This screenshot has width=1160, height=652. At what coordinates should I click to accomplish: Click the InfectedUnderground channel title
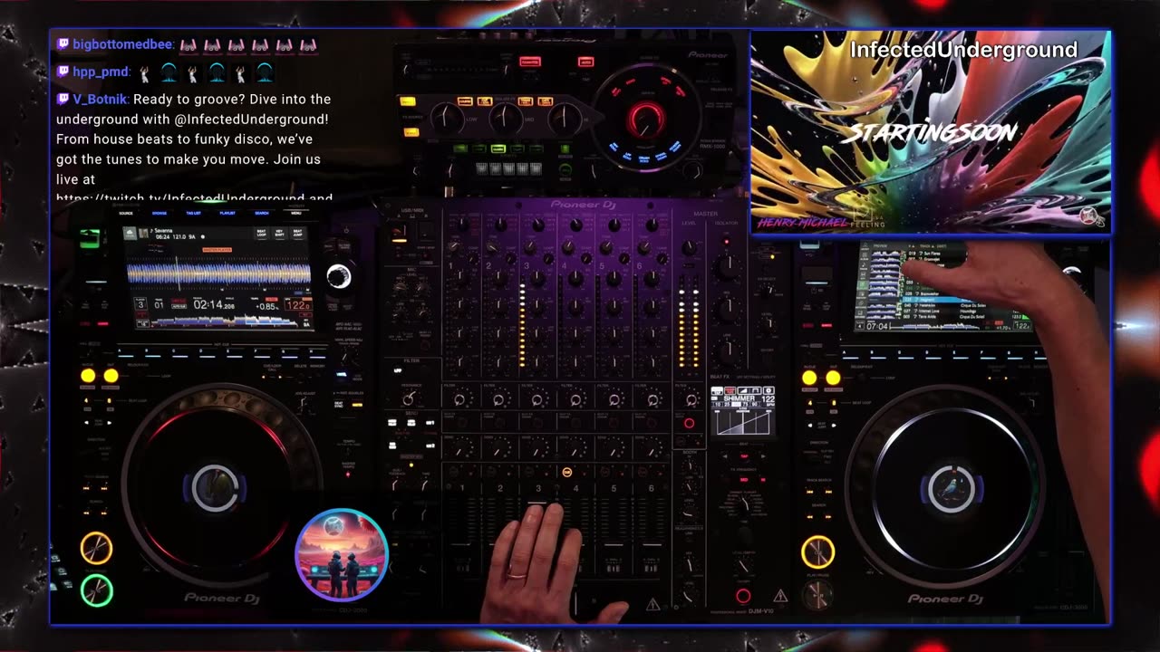pos(963,50)
